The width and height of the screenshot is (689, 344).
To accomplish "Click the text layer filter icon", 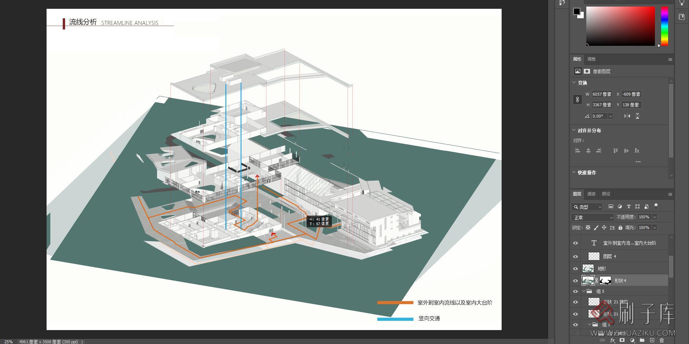I will coord(628,207).
